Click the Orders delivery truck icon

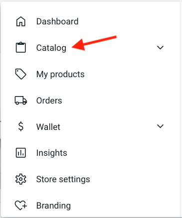(x=21, y=101)
